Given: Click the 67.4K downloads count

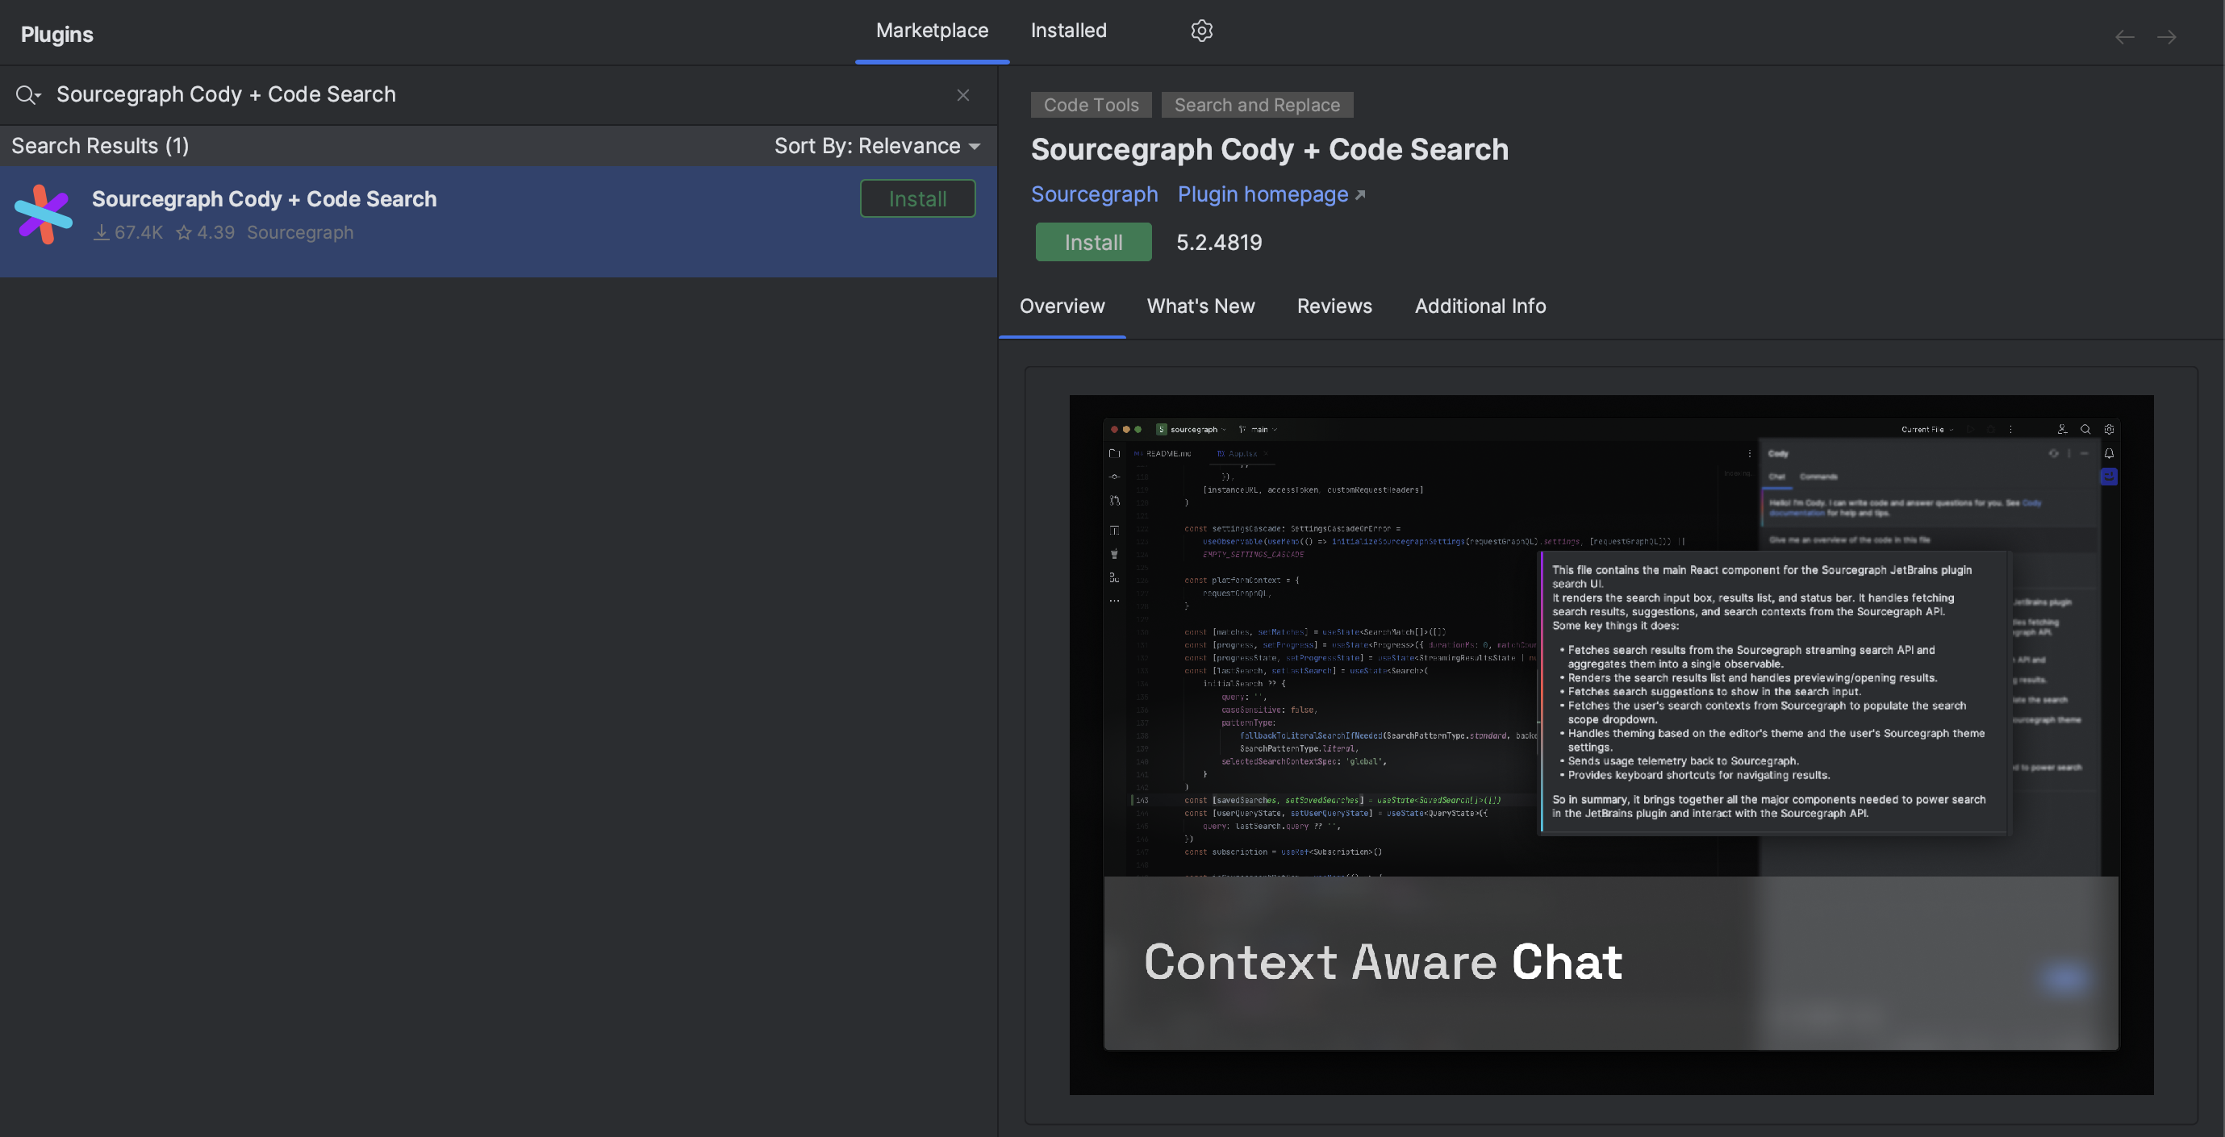Looking at the screenshot, I should (127, 233).
